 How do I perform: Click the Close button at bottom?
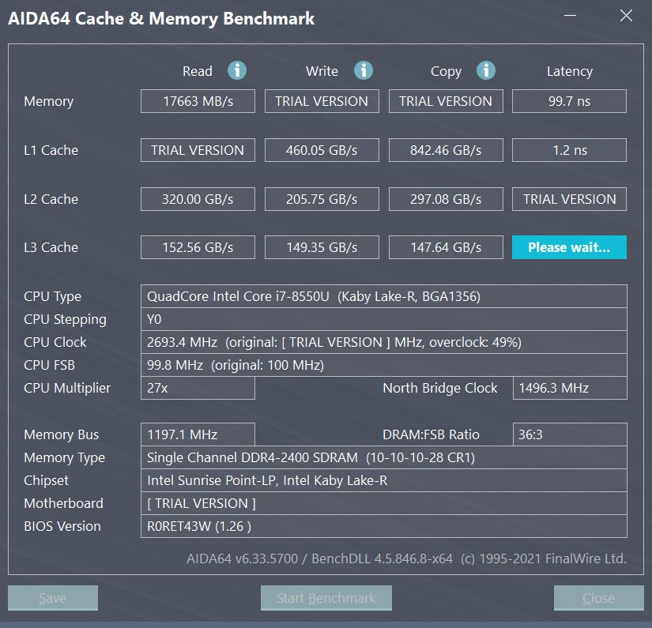point(599,598)
